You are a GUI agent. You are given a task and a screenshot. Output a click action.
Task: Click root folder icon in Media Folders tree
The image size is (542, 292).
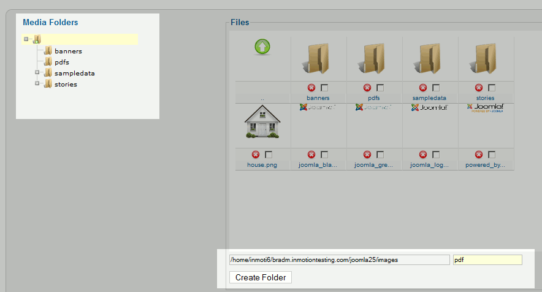37,39
